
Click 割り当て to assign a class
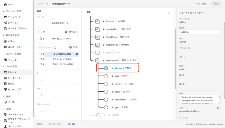coord(71,32)
